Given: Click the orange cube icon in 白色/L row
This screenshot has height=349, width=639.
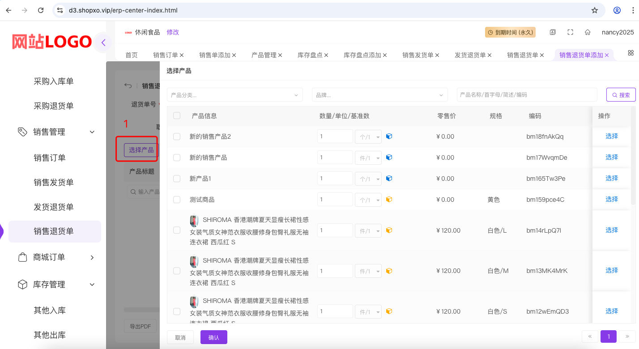Looking at the screenshot, I should [x=389, y=230].
